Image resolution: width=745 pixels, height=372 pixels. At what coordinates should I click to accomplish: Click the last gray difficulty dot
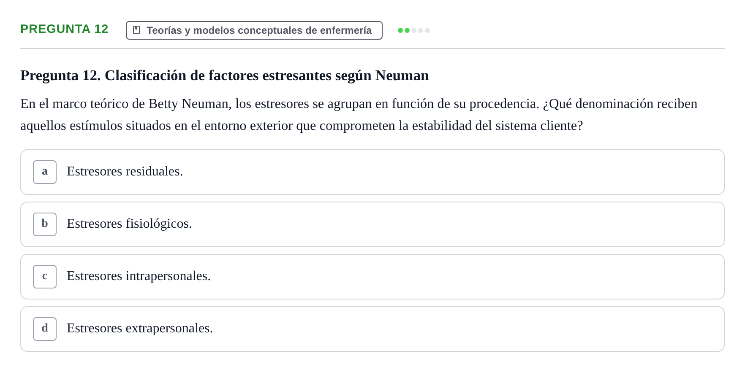coord(427,30)
